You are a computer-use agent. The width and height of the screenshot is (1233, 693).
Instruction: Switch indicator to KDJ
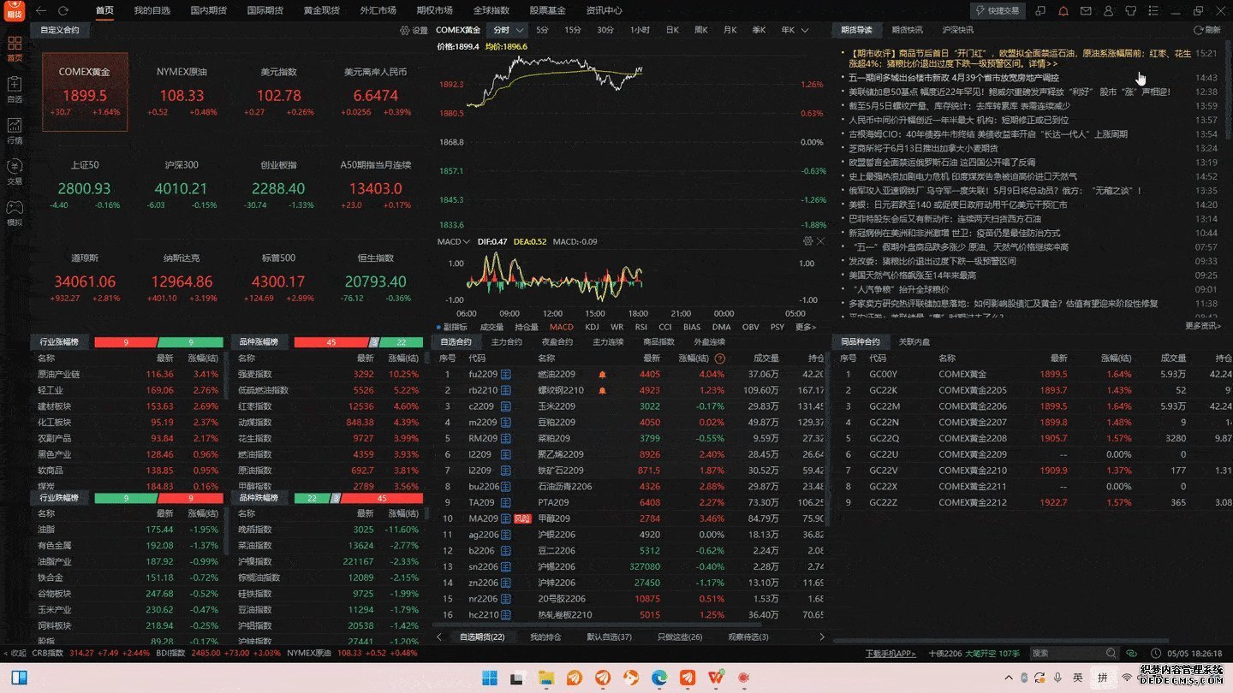(592, 327)
